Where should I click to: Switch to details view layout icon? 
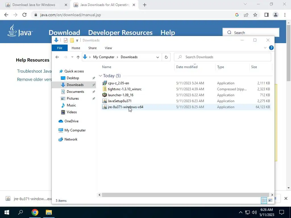(x=264, y=200)
